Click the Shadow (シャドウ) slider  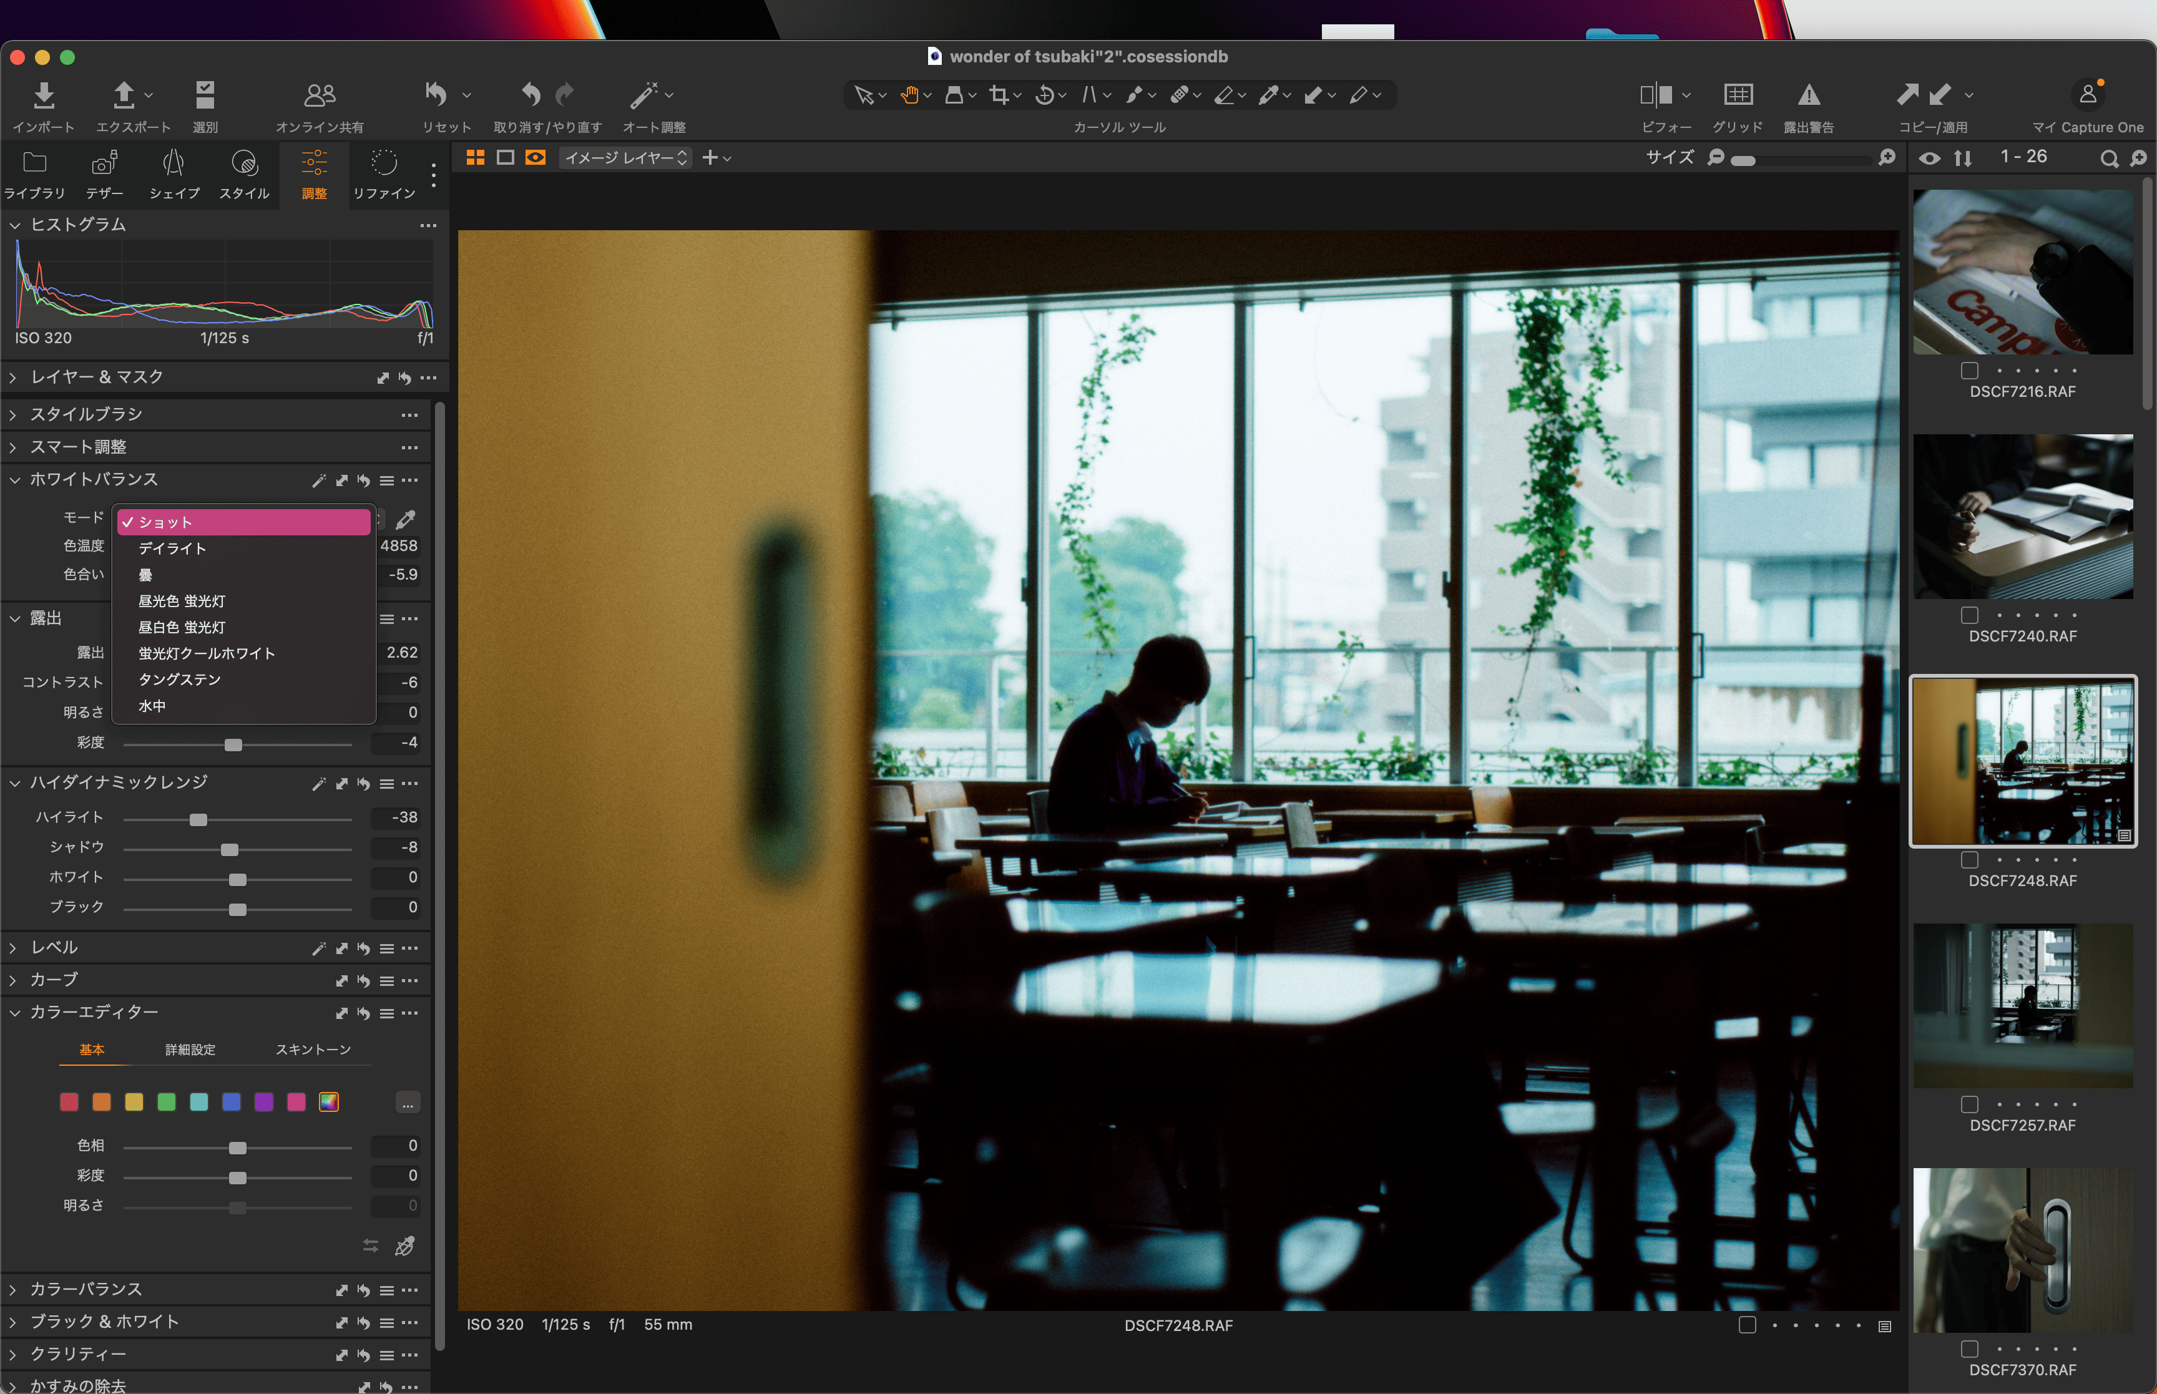click(237, 849)
